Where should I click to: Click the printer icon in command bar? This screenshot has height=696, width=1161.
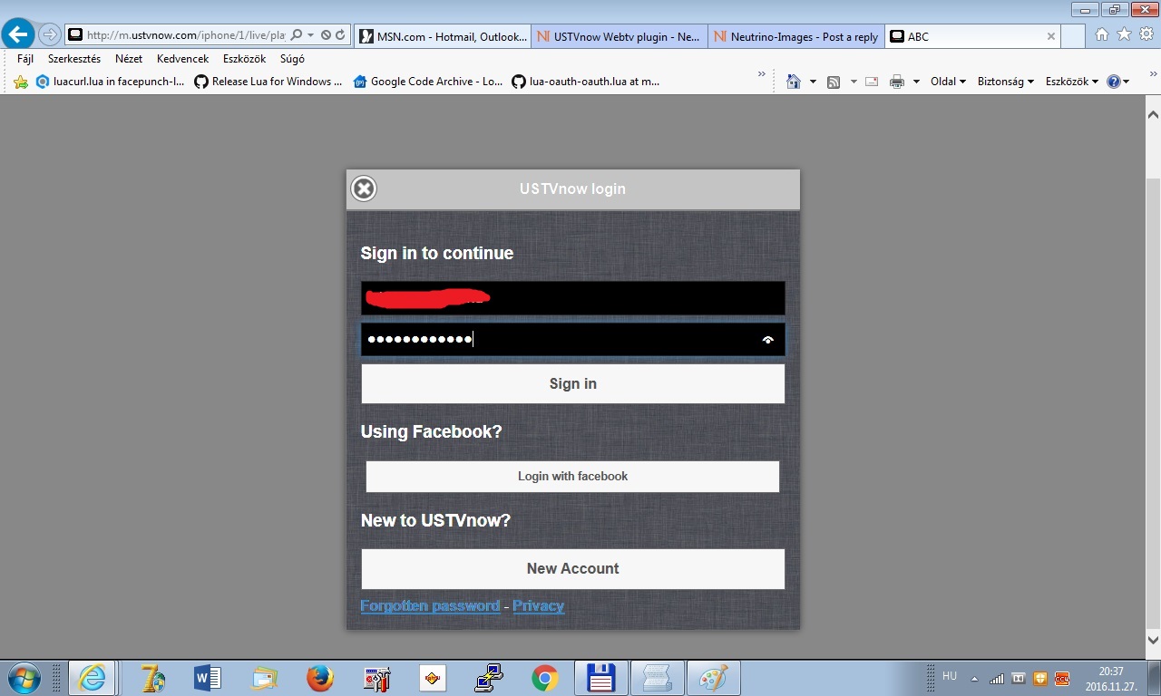tap(897, 82)
